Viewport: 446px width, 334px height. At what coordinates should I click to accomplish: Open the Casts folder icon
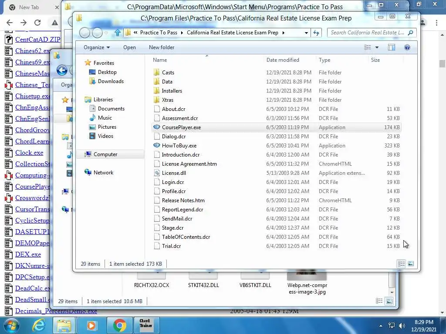[157, 73]
